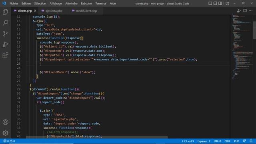Change end of line sequence CRLF

[227, 141]
